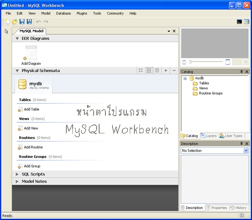The image size is (252, 220).
Task: Click the navigator preview area
Action: [x=215, y=43]
